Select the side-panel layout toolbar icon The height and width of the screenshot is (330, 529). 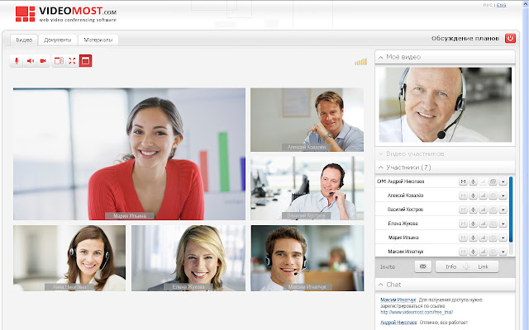59,61
